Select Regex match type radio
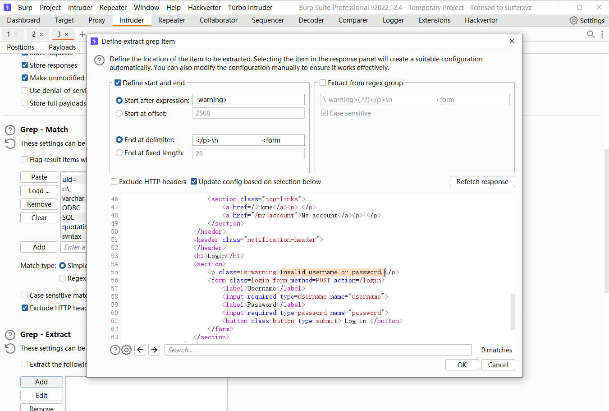609x411 pixels. point(63,278)
